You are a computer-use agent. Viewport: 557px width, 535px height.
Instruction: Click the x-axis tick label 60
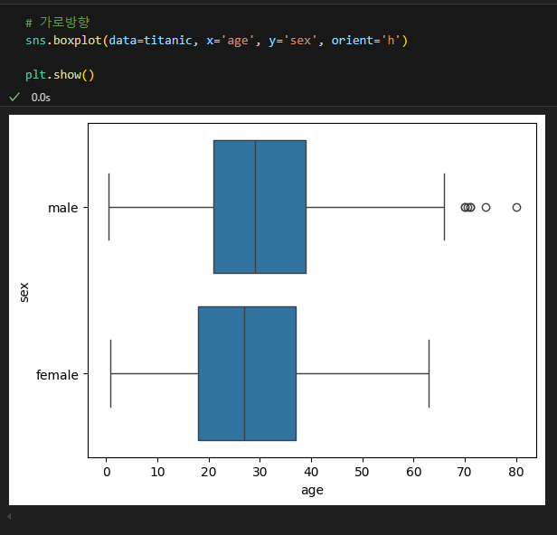[x=414, y=472]
